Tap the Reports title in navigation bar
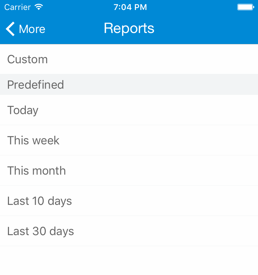This screenshot has height=275, width=258. click(x=129, y=29)
